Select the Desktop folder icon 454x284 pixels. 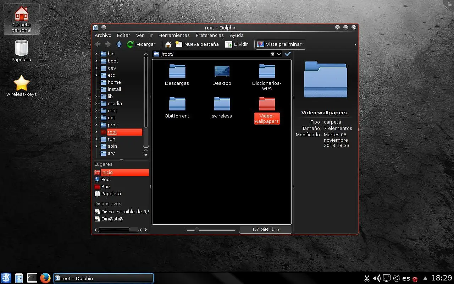point(222,71)
